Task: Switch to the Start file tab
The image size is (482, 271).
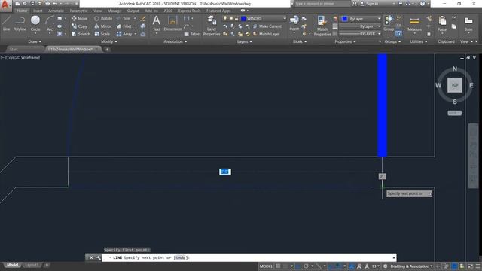Action: (x=14, y=49)
